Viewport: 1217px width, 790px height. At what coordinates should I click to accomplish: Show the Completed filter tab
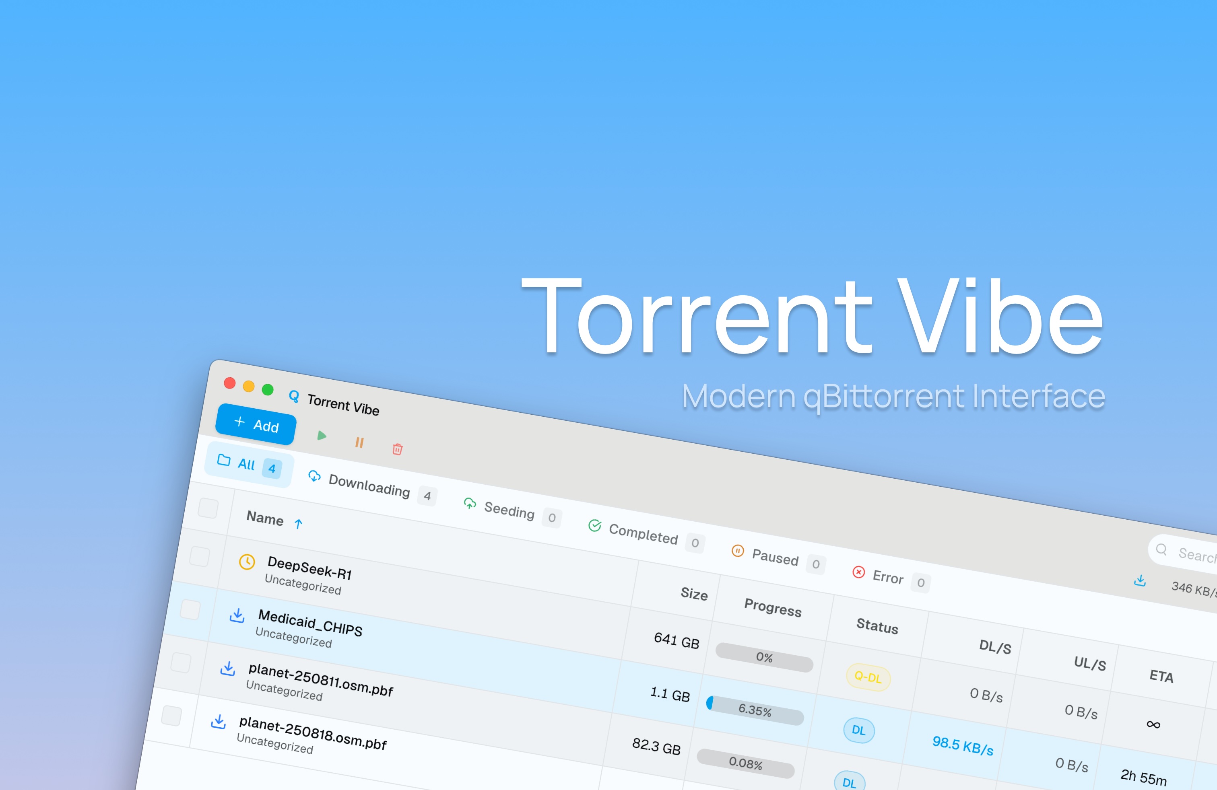(x=646, y=535)
